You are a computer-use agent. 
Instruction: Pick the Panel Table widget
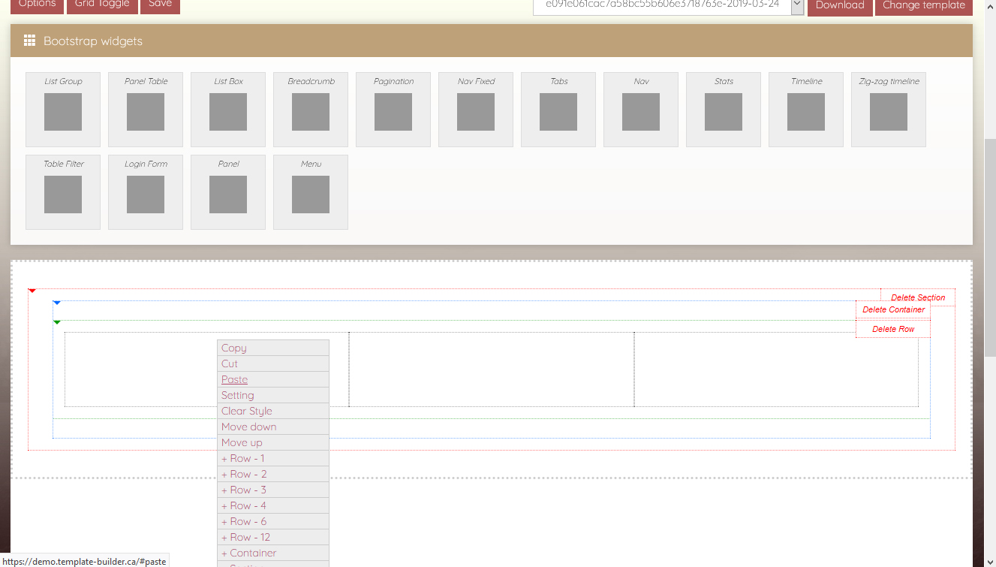(x=146, y=110)
